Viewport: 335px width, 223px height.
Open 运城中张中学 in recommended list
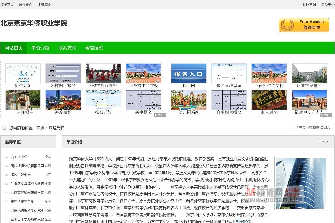[x=21, y=175]
